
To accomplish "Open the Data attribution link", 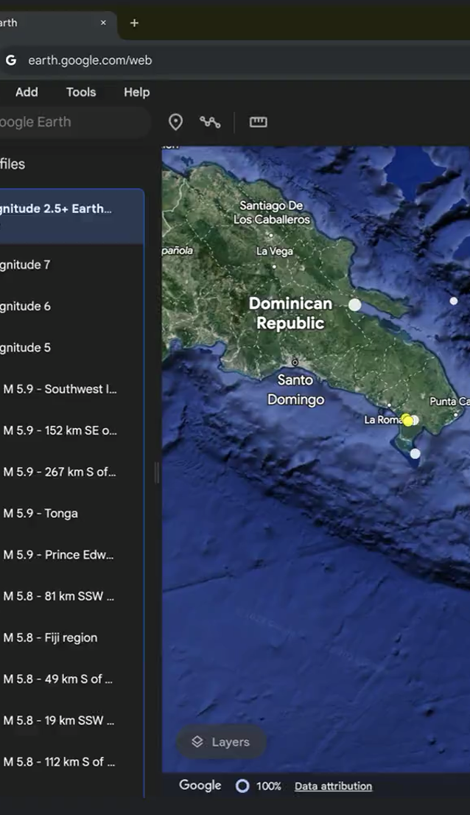I will (333, 786).
